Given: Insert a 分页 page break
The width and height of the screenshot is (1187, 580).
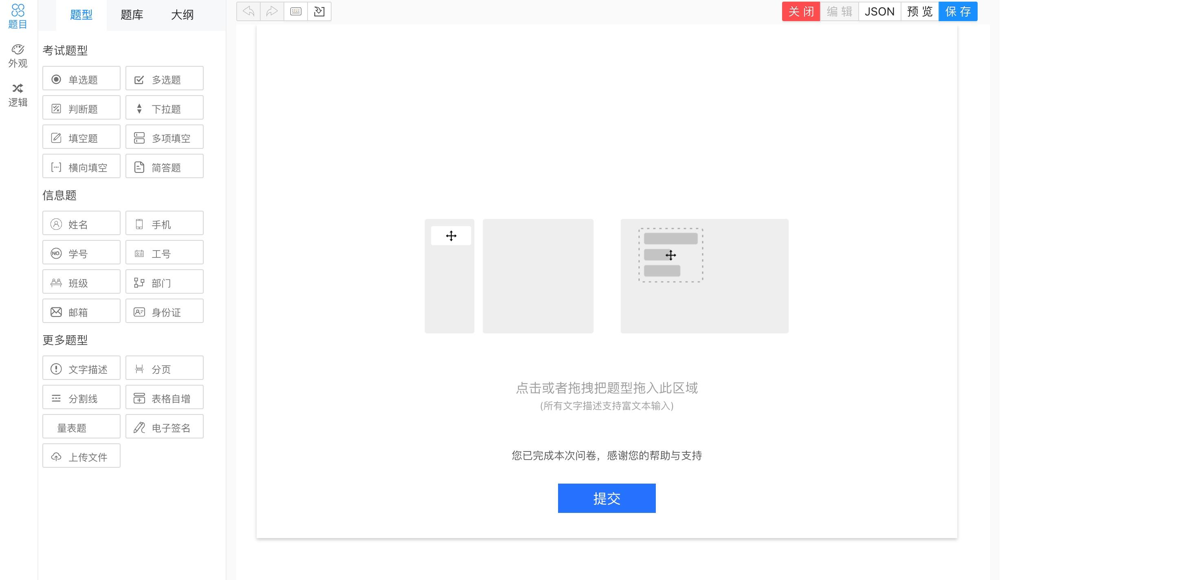Looking at the screenshot, I should (x=165, y=369).
